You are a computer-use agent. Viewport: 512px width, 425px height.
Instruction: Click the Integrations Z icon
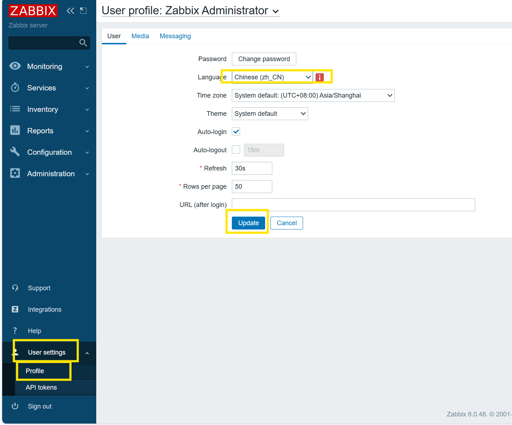(15, 309)
